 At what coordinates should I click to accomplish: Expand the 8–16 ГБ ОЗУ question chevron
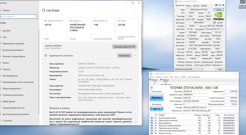tap(136, 114)
